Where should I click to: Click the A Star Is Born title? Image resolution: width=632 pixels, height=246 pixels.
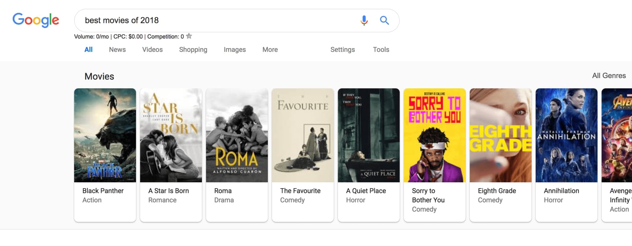pyautogui.click(x=169, y=191)
